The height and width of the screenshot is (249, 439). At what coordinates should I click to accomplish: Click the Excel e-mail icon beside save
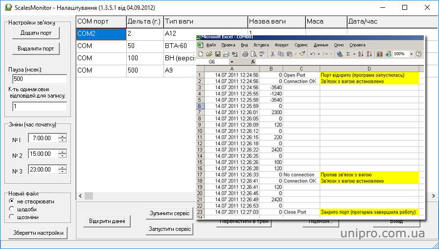point(226,54)
